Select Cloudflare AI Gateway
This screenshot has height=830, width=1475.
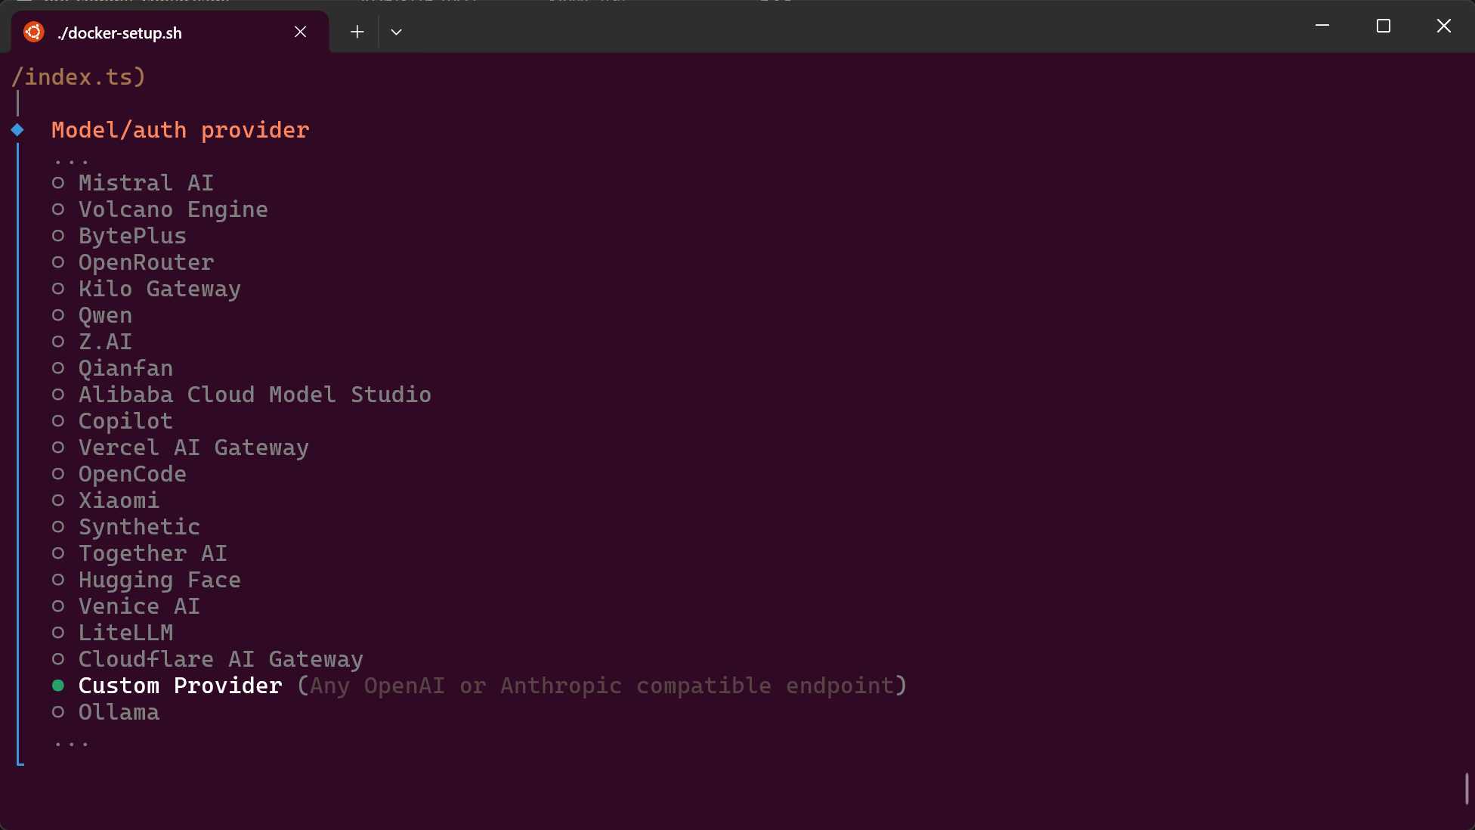tap(208, 659)
